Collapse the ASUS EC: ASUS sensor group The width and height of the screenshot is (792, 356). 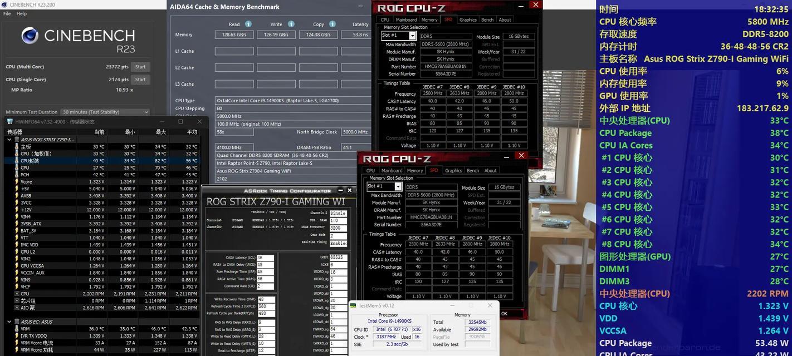pyautogui.click(x=9, y=322)
